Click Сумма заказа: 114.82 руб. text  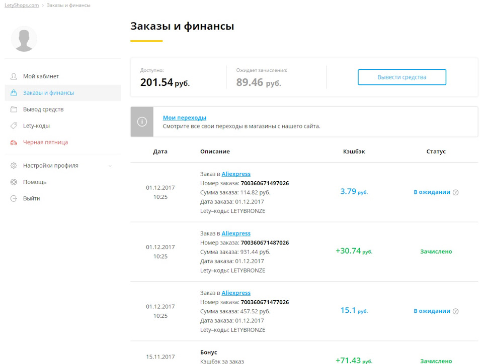[x=235, y=192]
